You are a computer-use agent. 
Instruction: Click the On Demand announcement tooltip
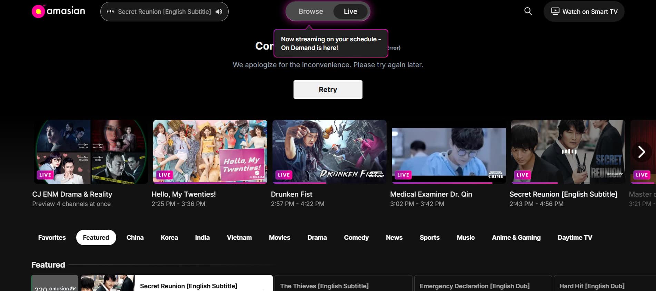tap(331, 43)
